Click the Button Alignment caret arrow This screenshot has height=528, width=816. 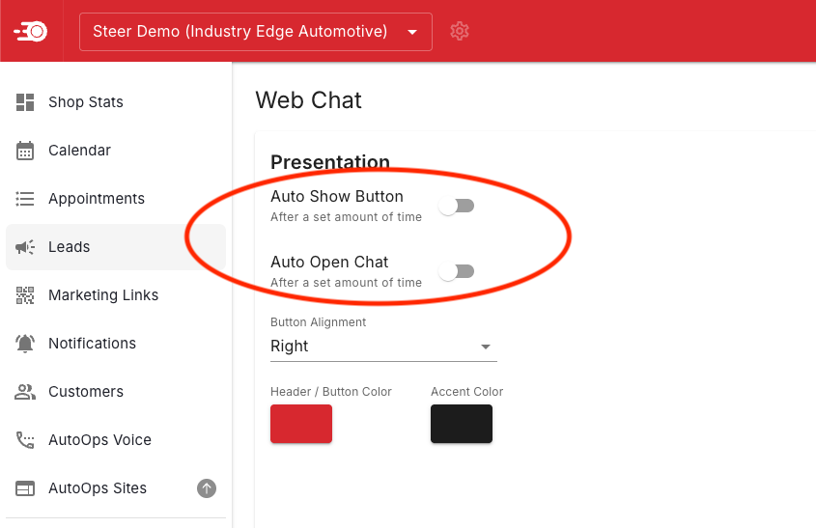[486, 347]
